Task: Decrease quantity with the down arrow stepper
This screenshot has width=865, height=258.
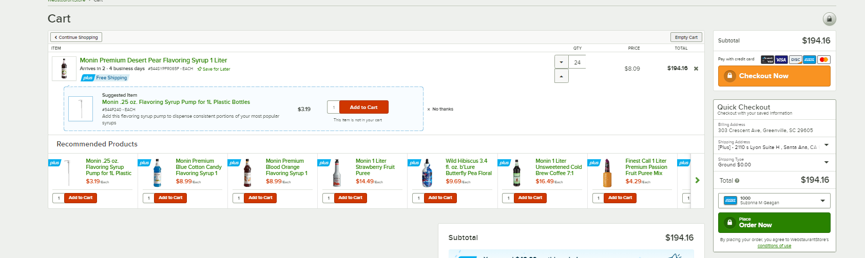Action: 562,62
